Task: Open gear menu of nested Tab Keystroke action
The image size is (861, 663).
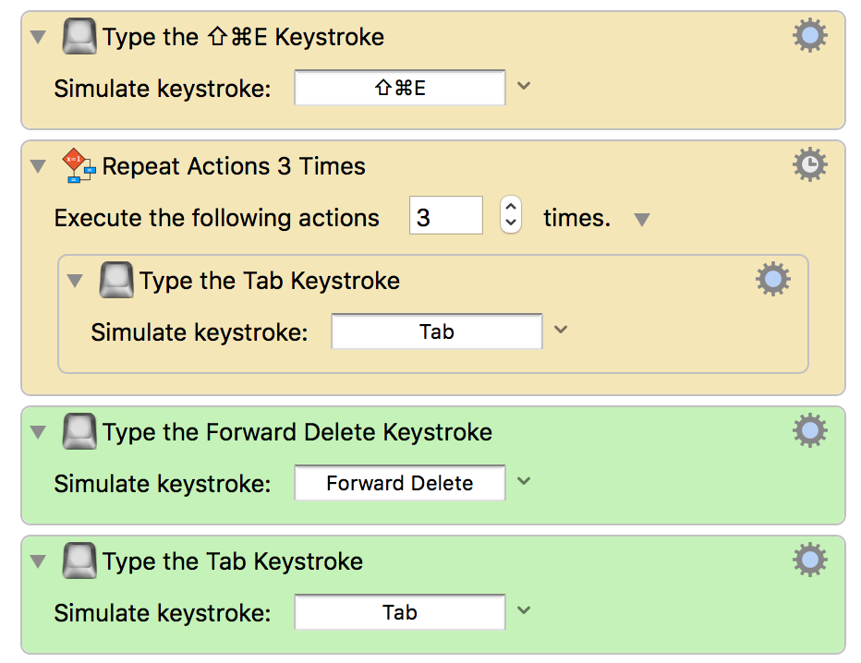Action: click(773, 279)
